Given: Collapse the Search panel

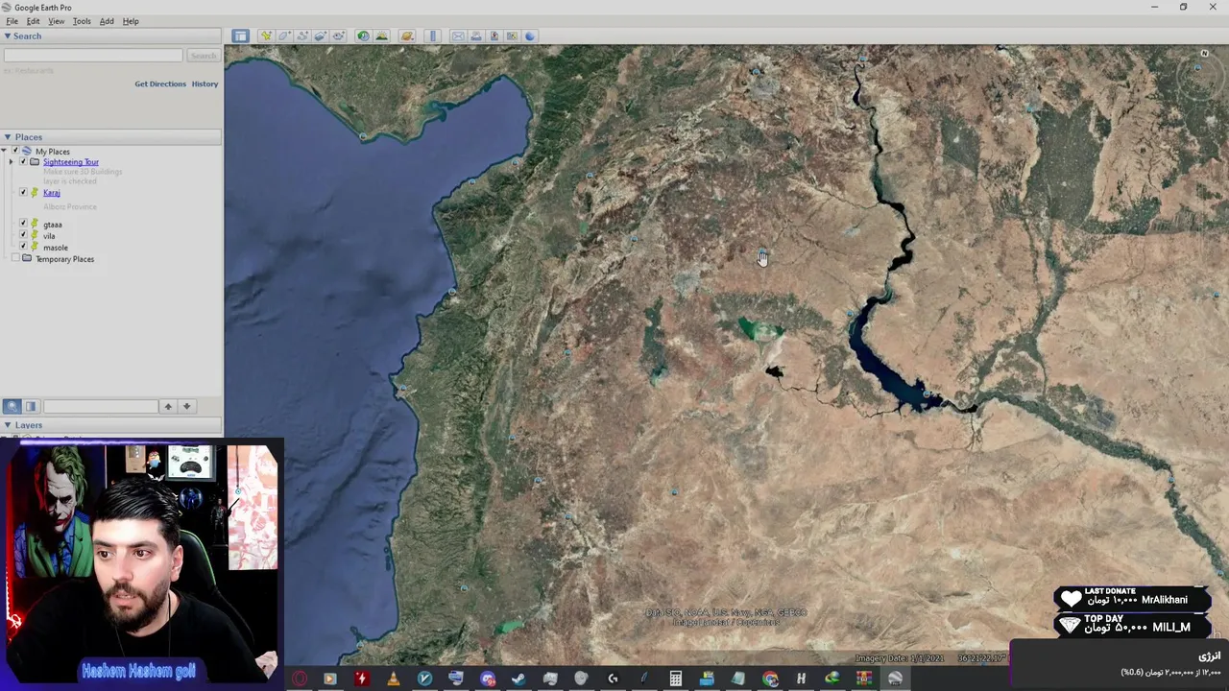Looking at the screenshot, I should (x=7, y=36).
